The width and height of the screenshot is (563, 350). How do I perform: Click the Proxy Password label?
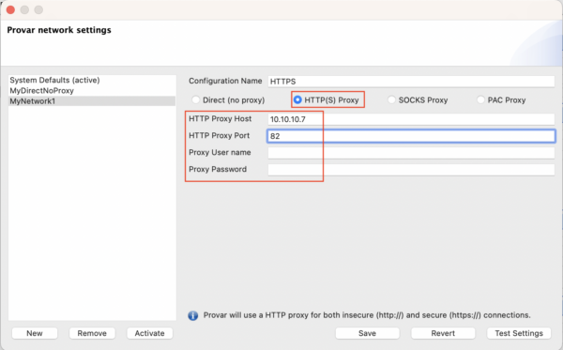click(218, 169)
